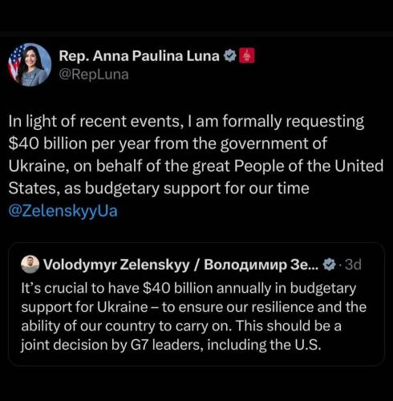Open the Rep. Anna Paulina Luna display name

(x=139, y=56)
